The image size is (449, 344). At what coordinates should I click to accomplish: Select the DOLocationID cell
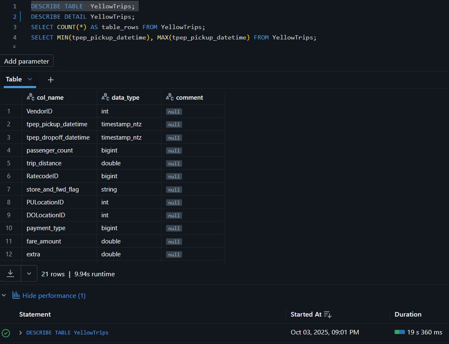(x=59, y=215)
